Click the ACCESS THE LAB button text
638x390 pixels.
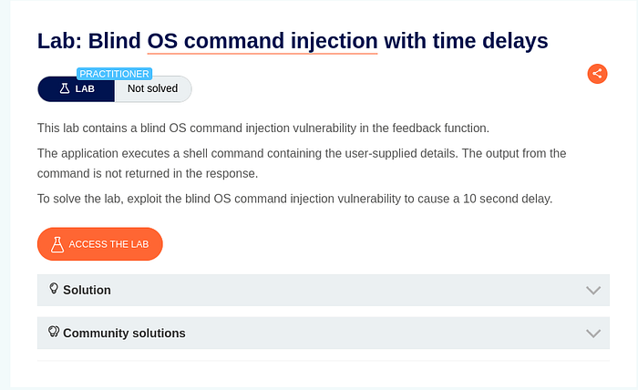[x=108, y=244]
